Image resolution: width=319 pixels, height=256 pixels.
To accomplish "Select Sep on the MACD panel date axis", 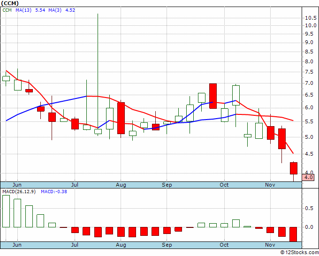I will pos(167,245).
